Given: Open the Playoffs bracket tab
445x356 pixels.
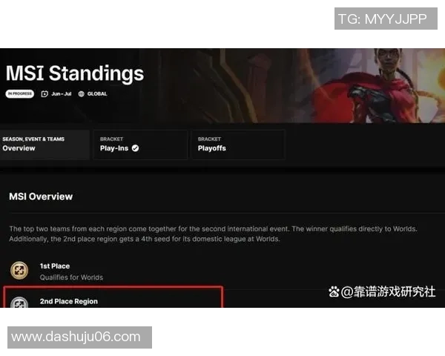Looking at the screenshot, I should coord(238,145).
